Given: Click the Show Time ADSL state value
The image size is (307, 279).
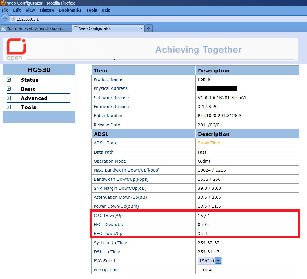Looking at the screenshot, I should [x=209, y=143].
